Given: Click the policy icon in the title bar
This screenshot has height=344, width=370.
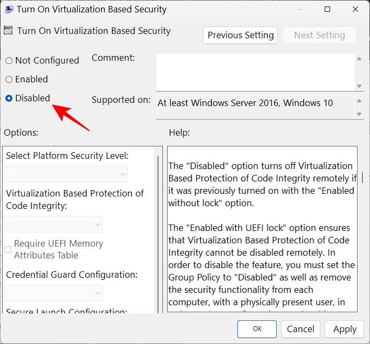Looking at the screenshot, I should point(9,9).
